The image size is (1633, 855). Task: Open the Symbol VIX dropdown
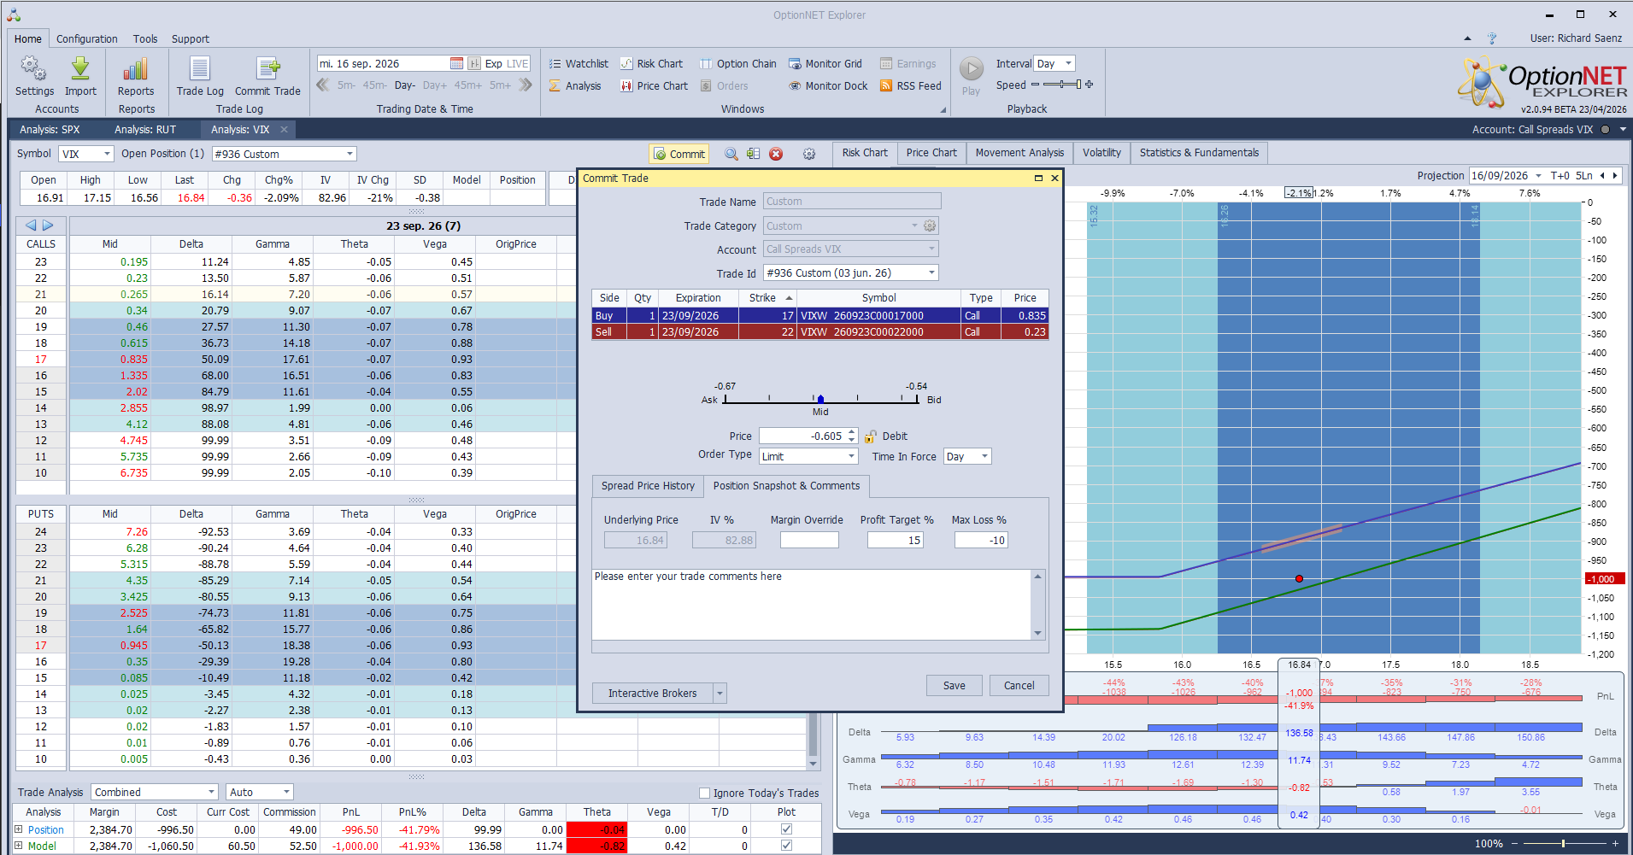[x=86, y=154]
